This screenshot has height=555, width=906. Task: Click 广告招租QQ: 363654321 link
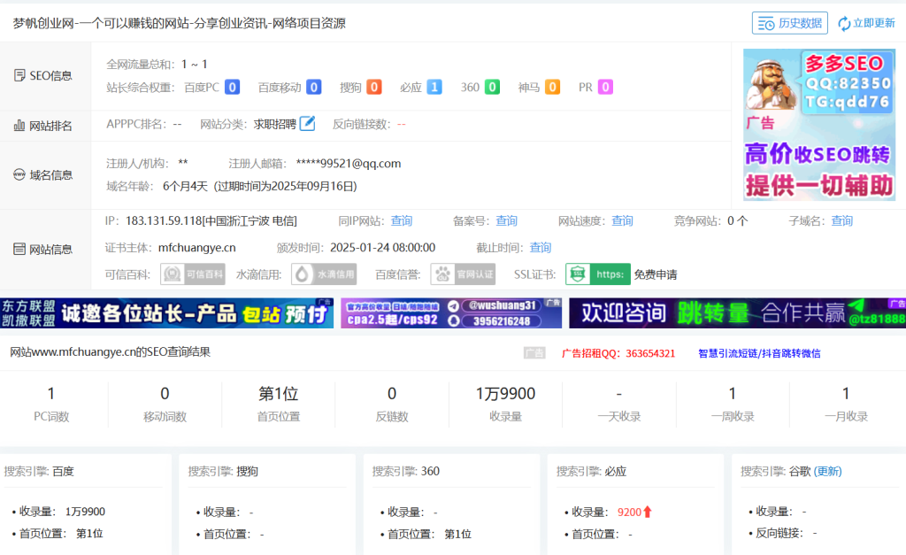tap(618, 353)
